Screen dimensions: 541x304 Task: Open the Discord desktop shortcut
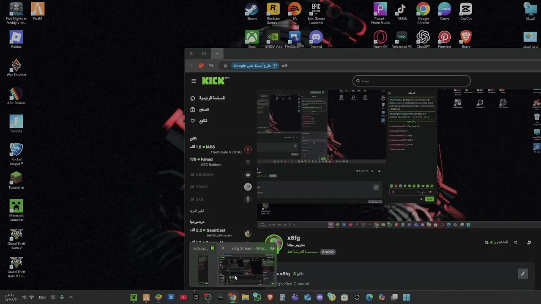pos(316,40)
